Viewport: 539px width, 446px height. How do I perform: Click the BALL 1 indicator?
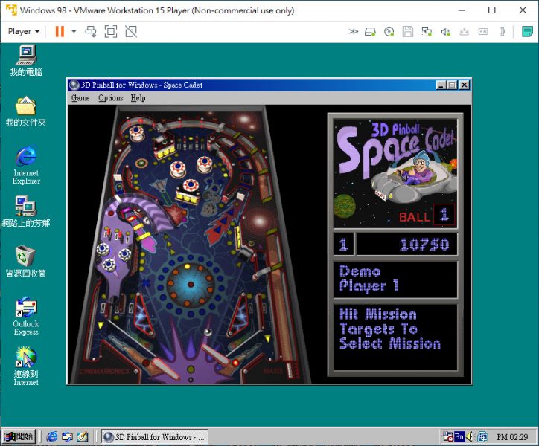427,216
